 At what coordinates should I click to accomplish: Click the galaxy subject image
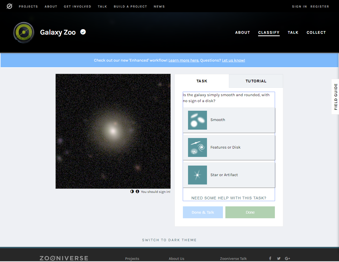click(x=113, y=131)
